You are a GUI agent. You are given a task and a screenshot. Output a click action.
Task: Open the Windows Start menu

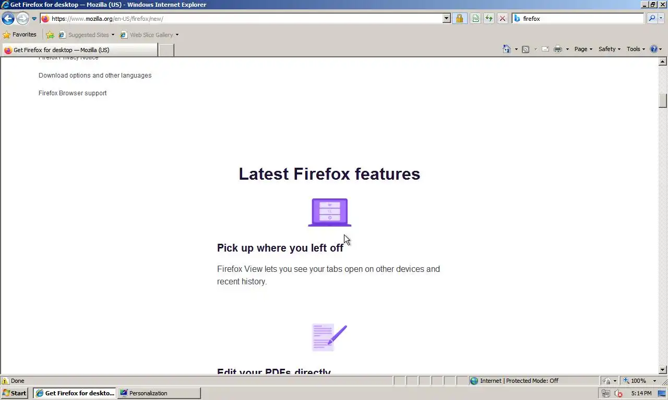click(x=15, y=393)
